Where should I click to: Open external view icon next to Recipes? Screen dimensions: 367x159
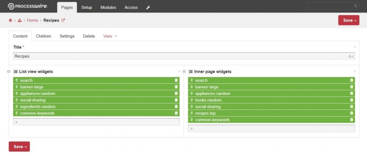click(63, 21)
